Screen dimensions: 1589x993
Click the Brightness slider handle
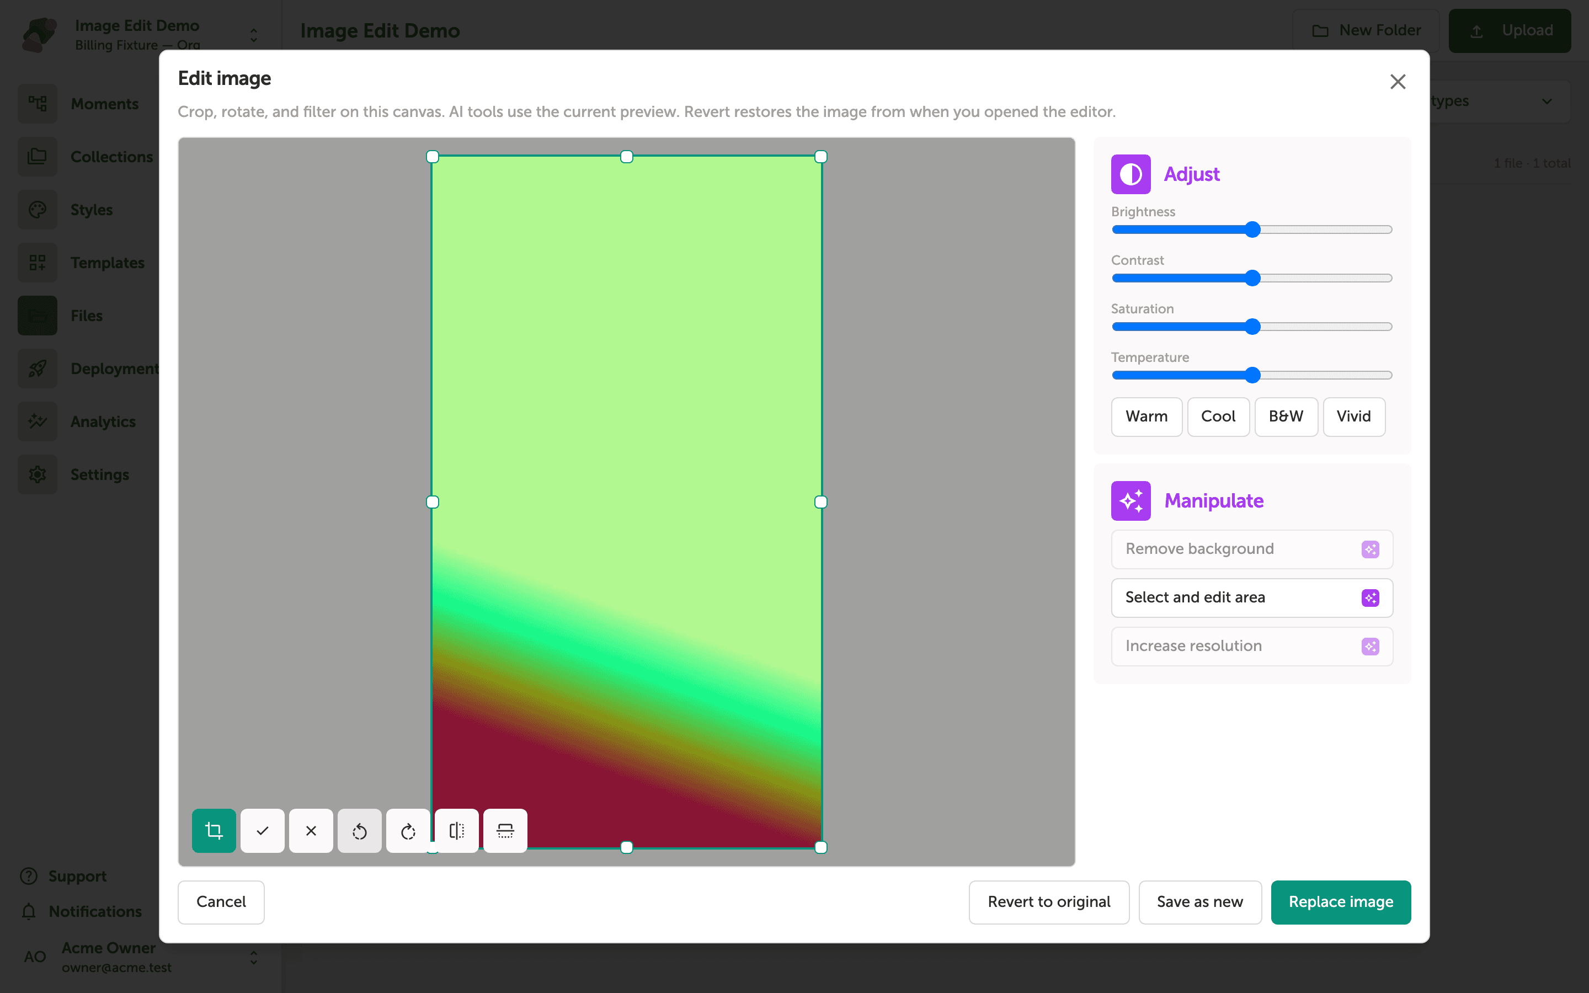pos(1252,229)
